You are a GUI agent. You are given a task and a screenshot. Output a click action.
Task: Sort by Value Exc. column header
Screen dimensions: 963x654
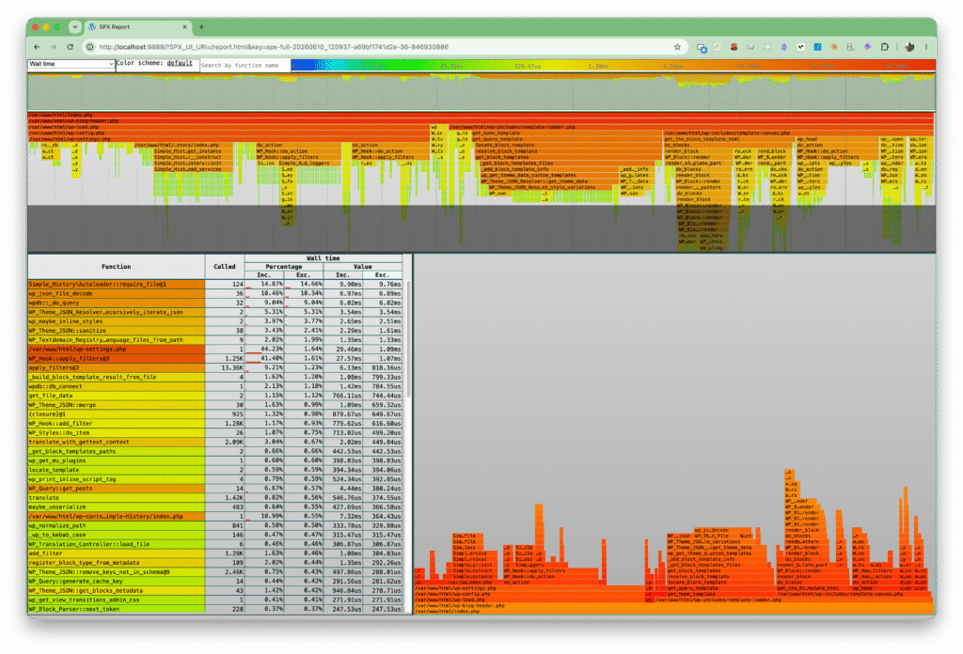(x=382, y=275)
